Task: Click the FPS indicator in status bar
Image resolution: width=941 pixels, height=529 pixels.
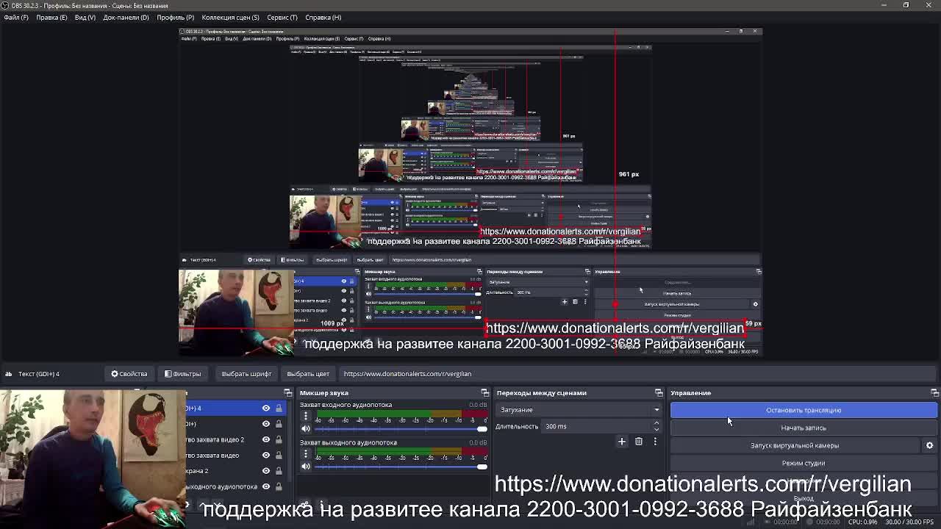Action: coord(910,522)
